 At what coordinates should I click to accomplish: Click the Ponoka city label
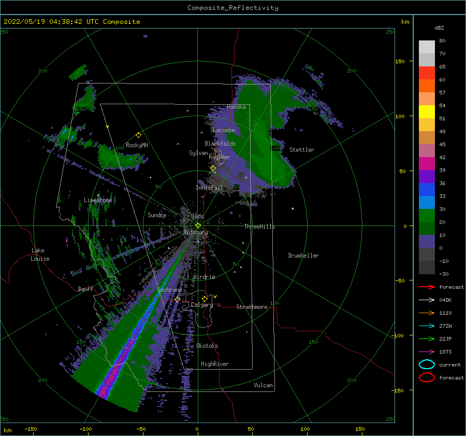[236, 107]
